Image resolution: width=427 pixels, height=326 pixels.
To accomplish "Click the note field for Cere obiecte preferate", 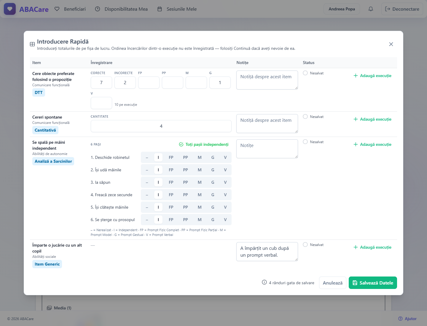I will click(x=267, y=80).
